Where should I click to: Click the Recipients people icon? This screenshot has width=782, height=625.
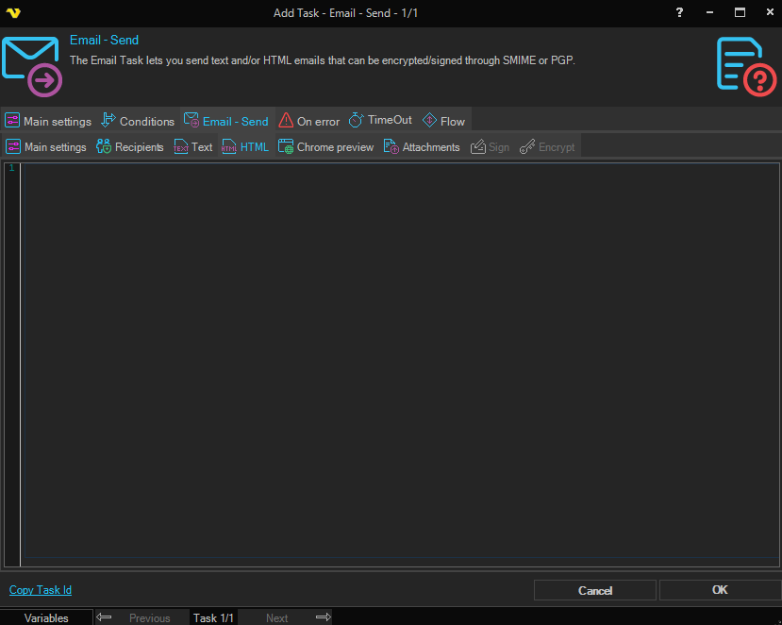(x=104, y=147)
